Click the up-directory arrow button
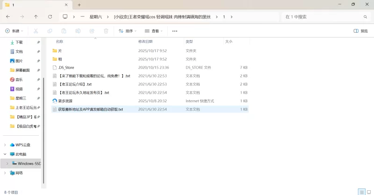 pyautogui.click(x=36, y=17)
